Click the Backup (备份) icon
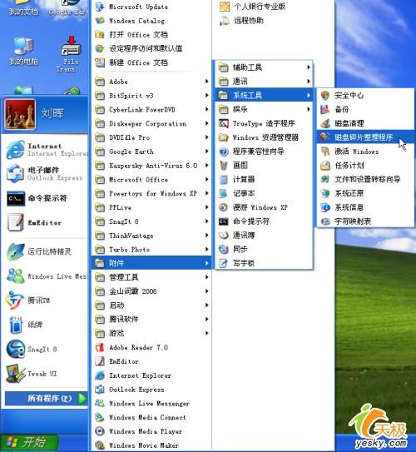The width and height of the screenshot is (416, 452). [x=325, y=109]
